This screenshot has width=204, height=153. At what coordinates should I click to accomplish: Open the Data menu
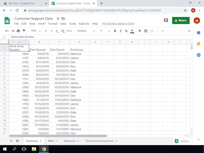pos(63,24)
